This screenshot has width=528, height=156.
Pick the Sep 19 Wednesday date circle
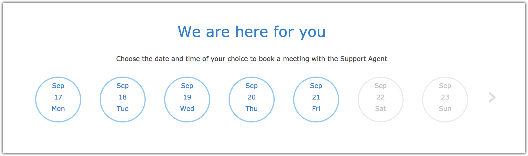point(187,100)
